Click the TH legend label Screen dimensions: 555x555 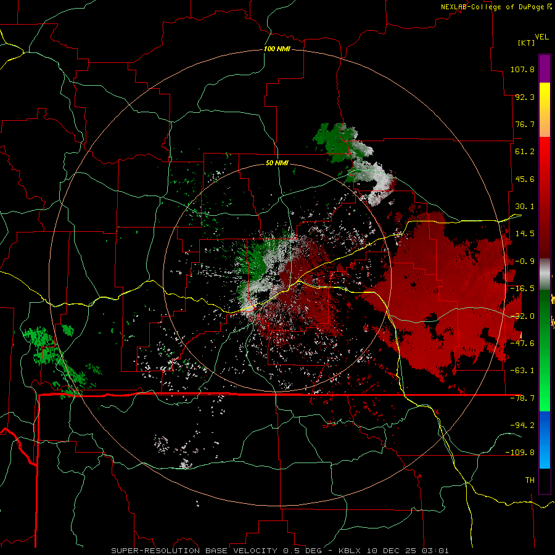pyautogui.click(x=530, y=480)
